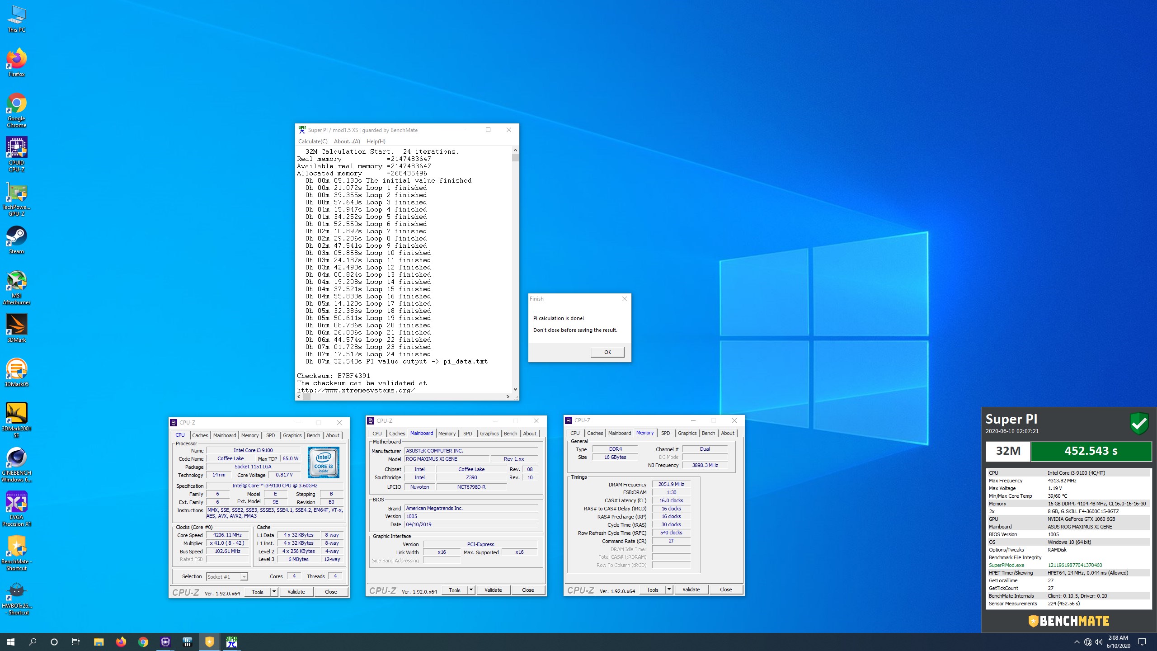Click the Checksum: B7BF4391 line
Screen dimensions: 1157x651
(334, 376)
